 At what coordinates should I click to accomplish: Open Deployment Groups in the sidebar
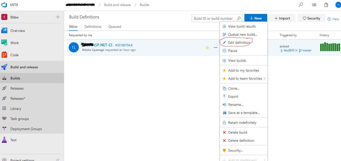32,129
